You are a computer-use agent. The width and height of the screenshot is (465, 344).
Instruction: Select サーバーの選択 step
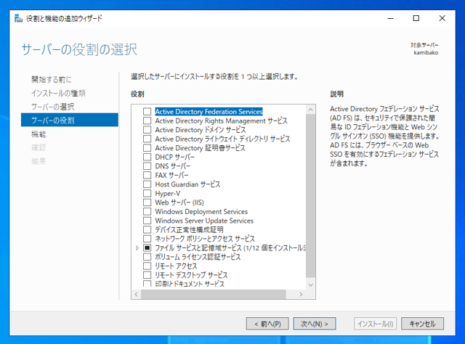pos(53,107)
